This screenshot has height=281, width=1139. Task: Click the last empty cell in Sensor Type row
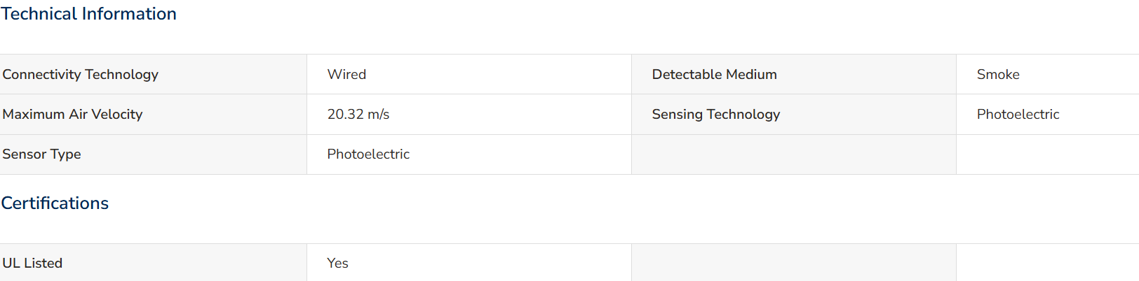click(1048, 154)
